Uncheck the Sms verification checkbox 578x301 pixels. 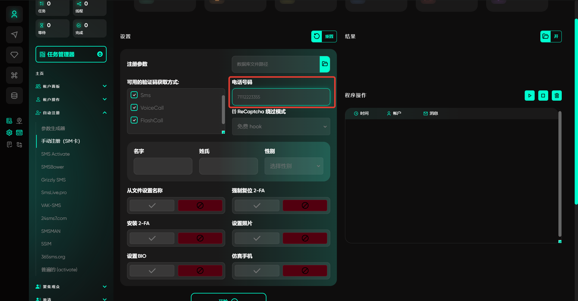point(134,95)
